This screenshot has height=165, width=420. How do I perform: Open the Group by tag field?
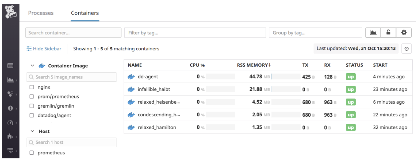315,33
